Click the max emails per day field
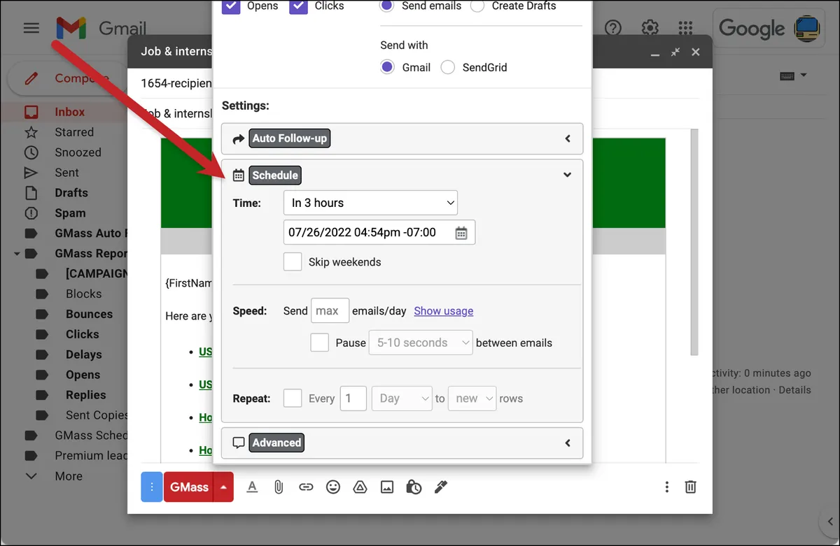Viewport: 840px width, 546px height. [330, 310]
